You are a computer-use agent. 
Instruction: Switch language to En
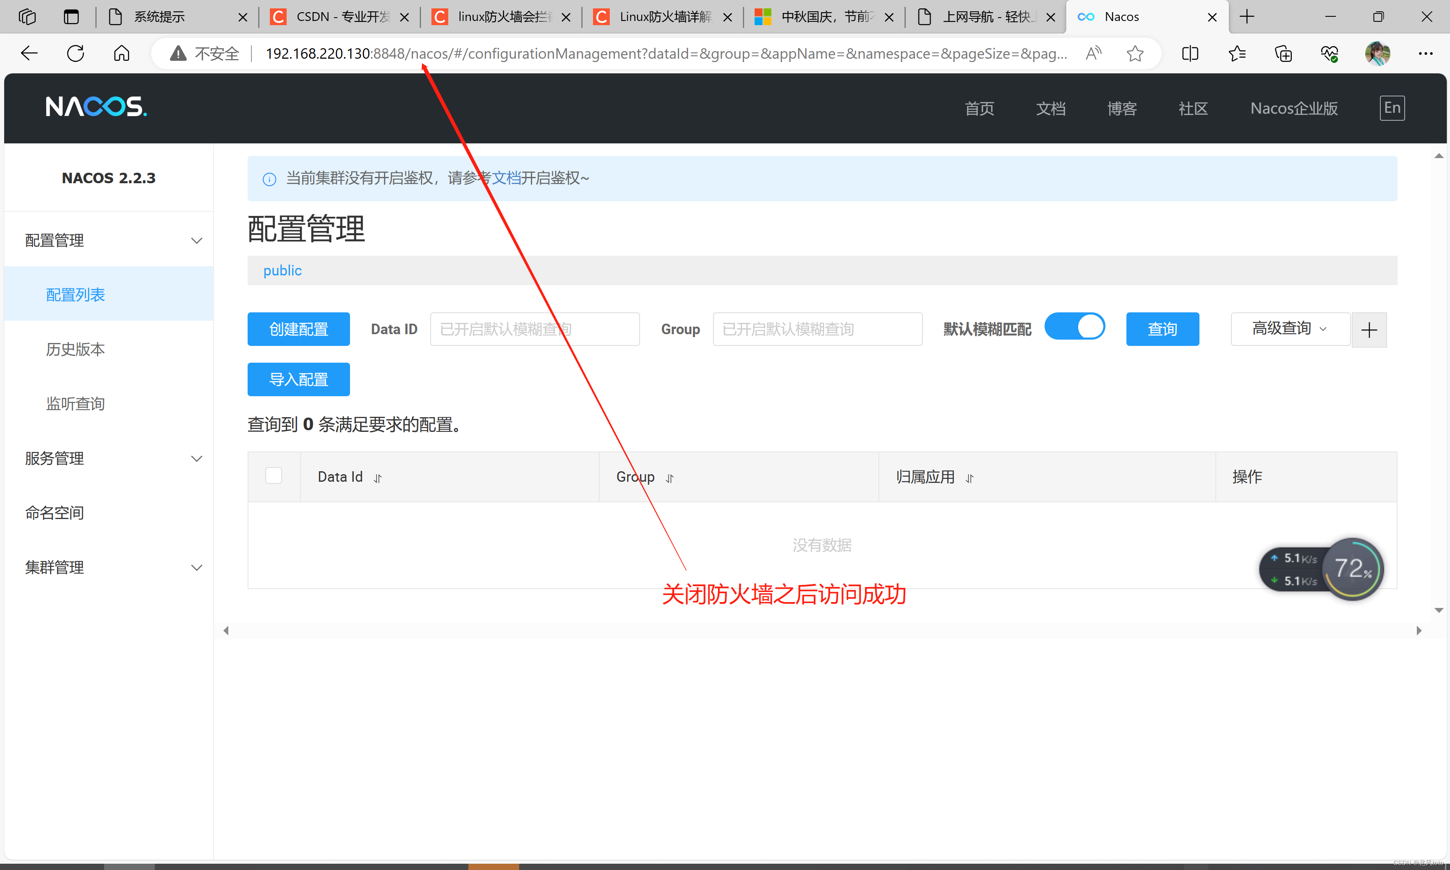tap(1392, 108)
